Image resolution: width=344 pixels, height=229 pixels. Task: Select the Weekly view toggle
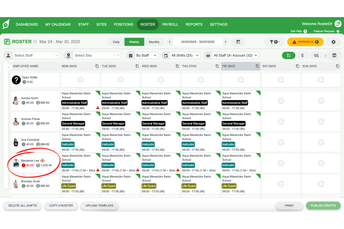[x=134, y=42]
